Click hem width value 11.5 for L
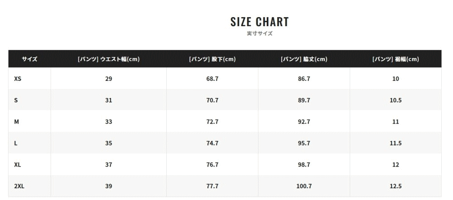Viewport: 453px width, 200px height. click(x=395, y=143)
